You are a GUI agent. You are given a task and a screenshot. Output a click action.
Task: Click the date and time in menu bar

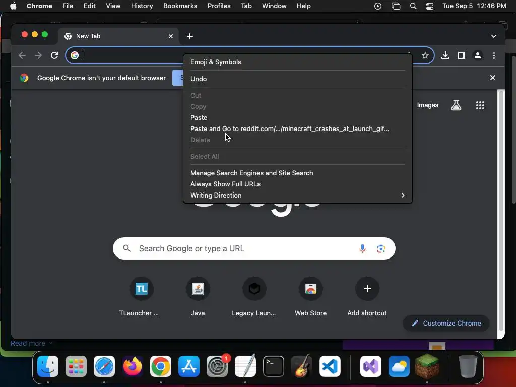pos(474,6)
